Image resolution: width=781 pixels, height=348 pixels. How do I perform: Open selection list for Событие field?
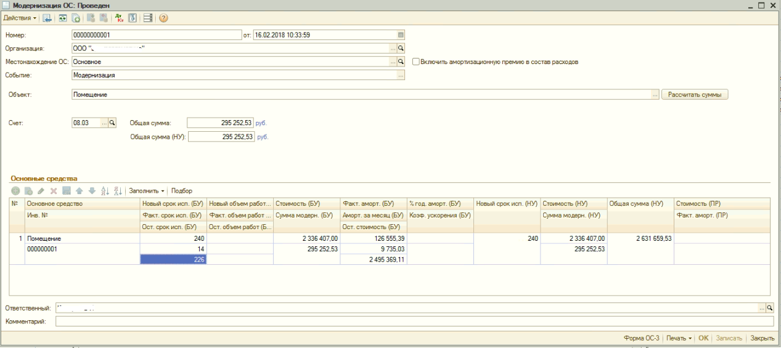400,75
